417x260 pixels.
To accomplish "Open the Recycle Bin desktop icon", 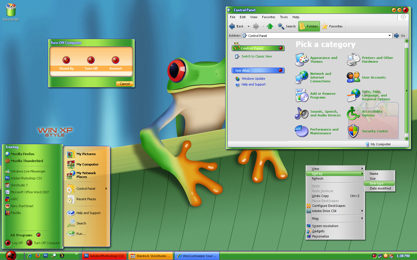I will pyautogui.click(x=11, y=12).
